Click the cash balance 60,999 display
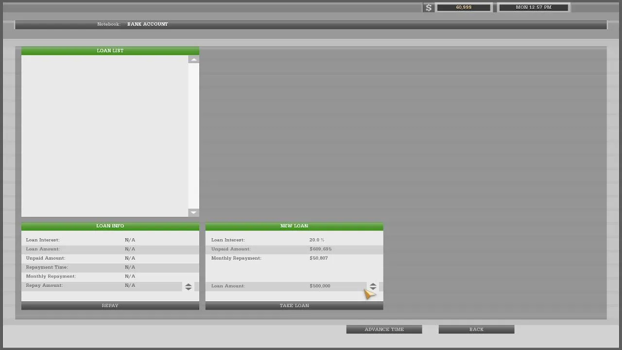 point(464,7)
